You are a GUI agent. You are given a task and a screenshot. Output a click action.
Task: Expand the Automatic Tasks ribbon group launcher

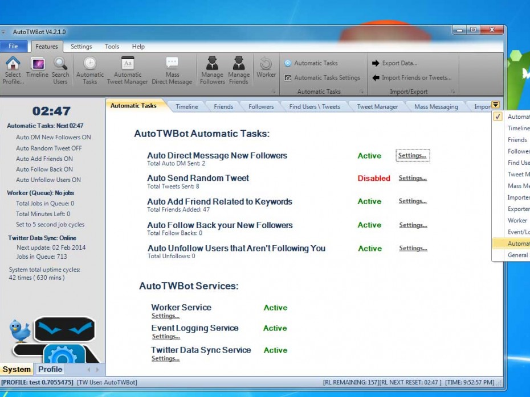coord(361,92)
